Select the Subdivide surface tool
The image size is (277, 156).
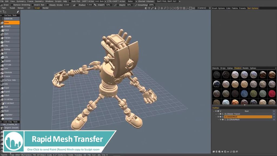[10, 19]
